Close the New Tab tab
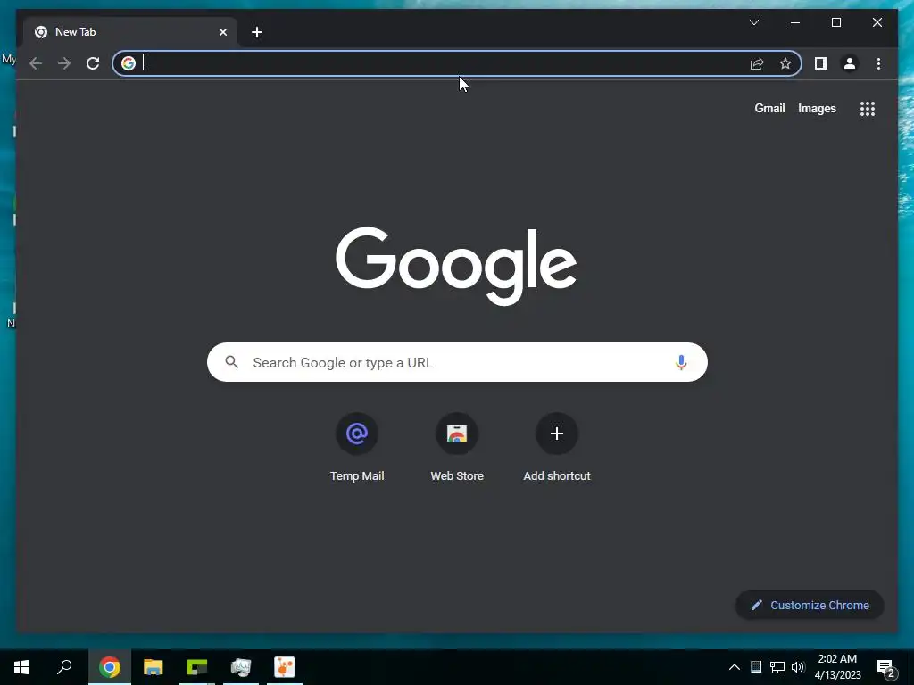914x685 pixels. coord(222,32)
